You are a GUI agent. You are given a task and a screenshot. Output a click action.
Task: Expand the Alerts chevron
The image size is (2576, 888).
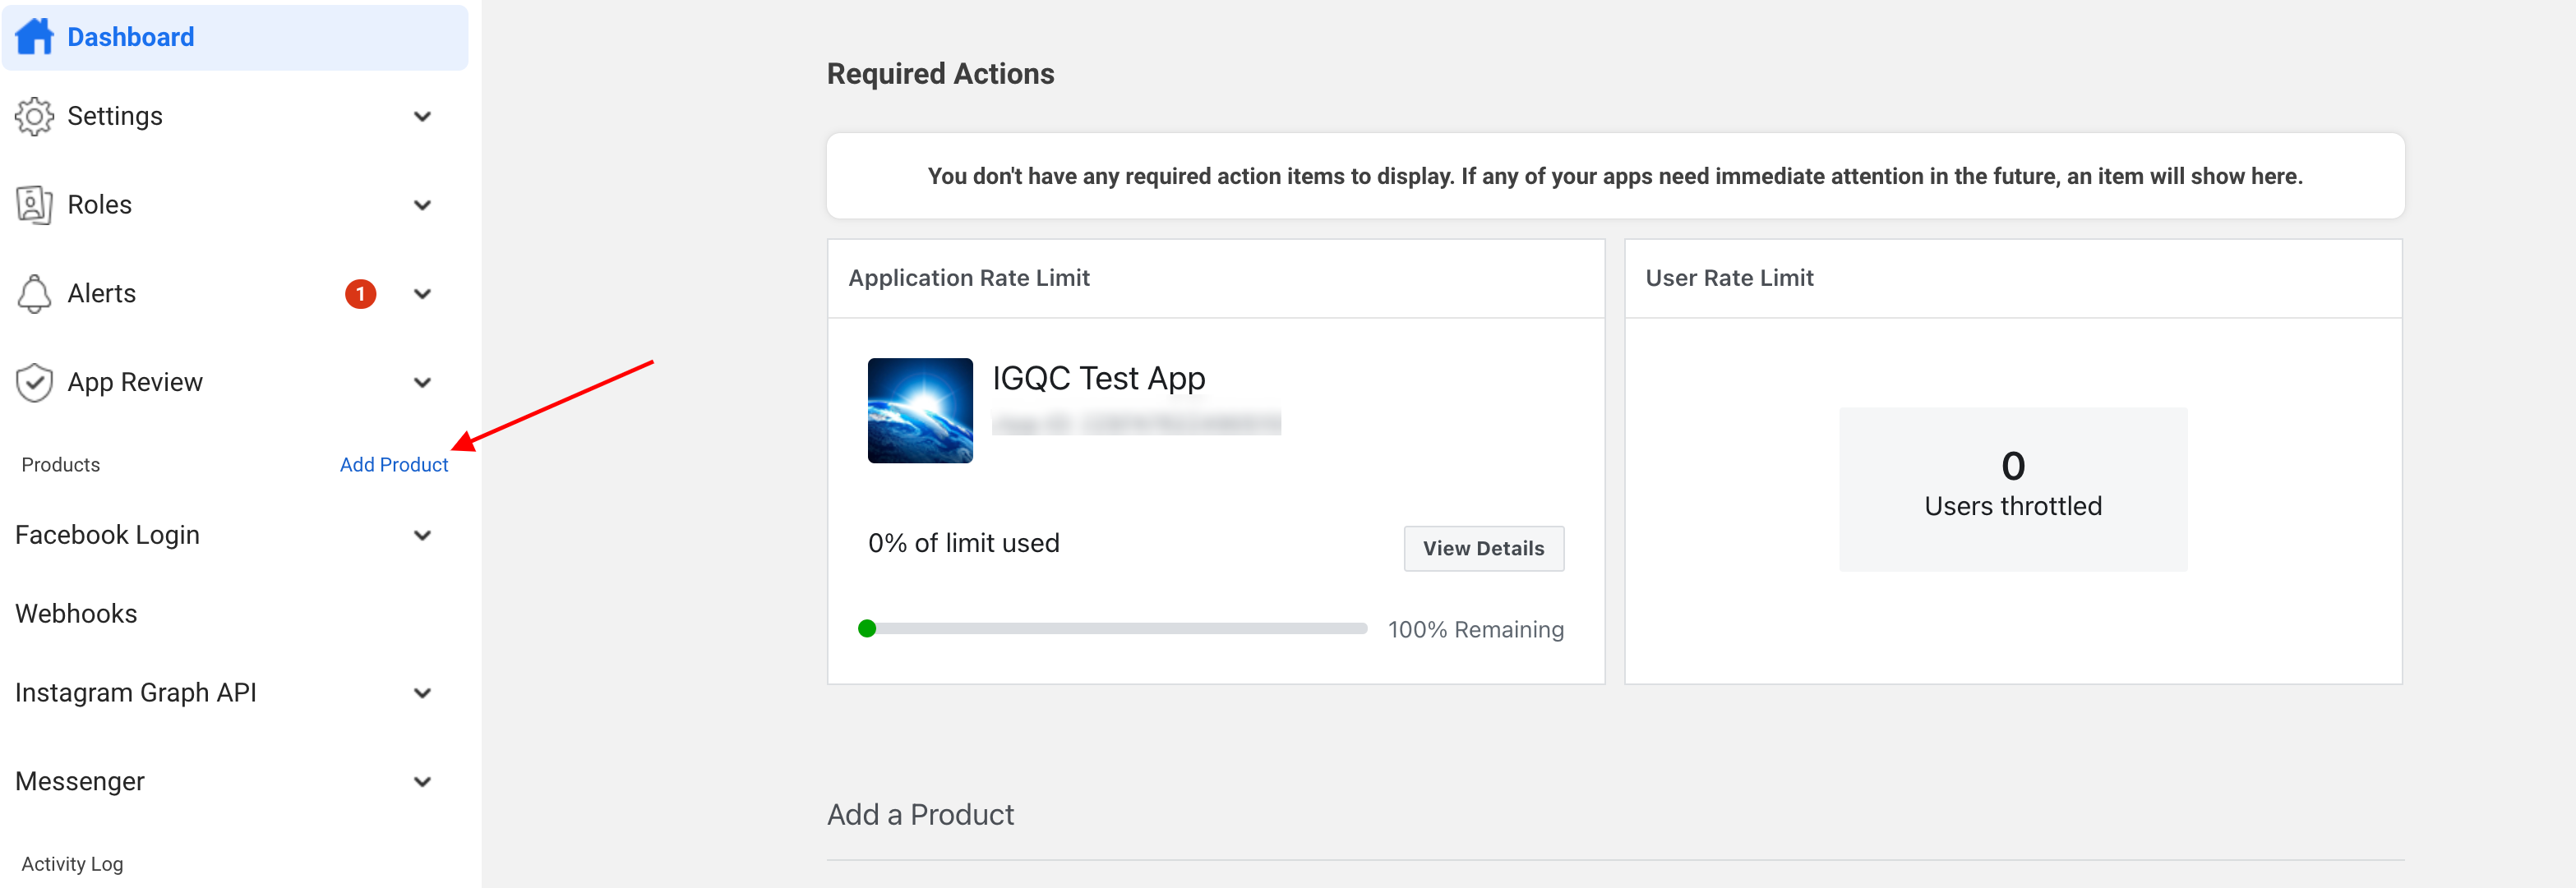click(423, 293)
